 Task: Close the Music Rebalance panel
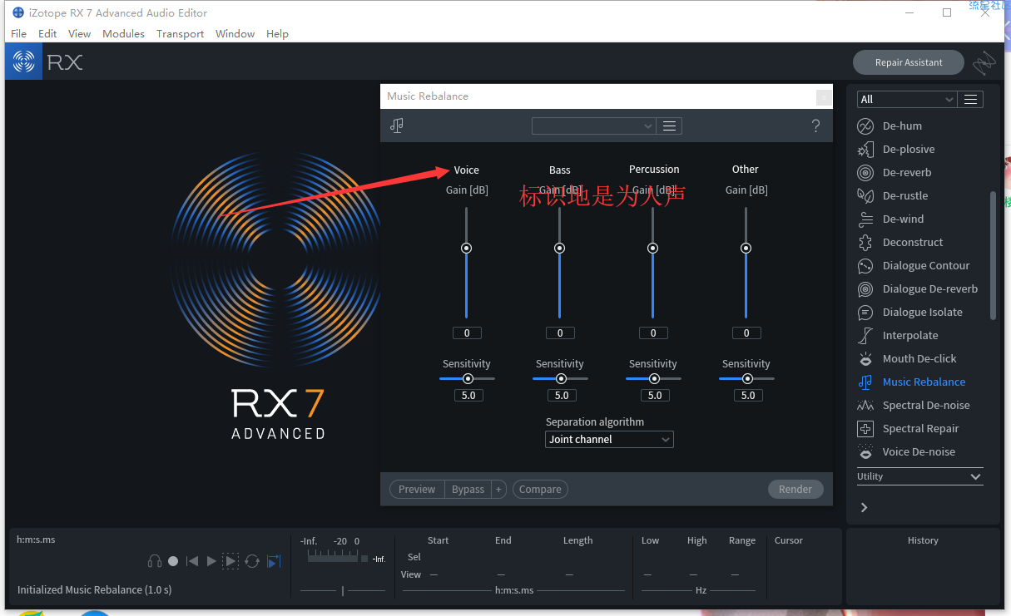point(823,97)
